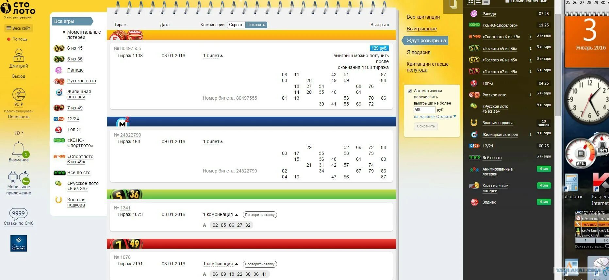Open the Все квитанции tab
Screen dimensions: 609x280
pos(423,17)
